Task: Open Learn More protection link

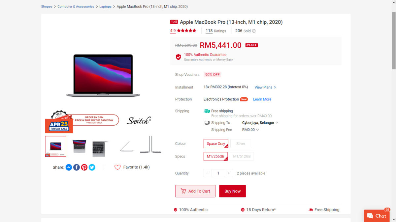Action: pyautogui.click(x=262, y=99)
